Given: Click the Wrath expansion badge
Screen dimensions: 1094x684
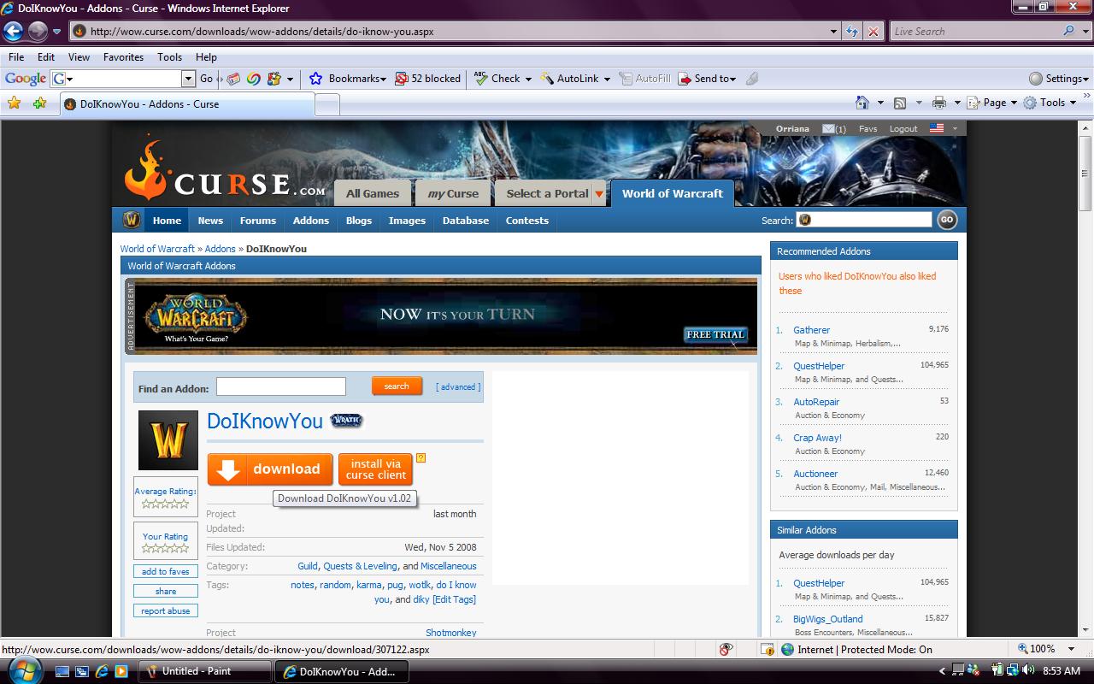Looking at the screenshot, I should (x=346, y=420).
